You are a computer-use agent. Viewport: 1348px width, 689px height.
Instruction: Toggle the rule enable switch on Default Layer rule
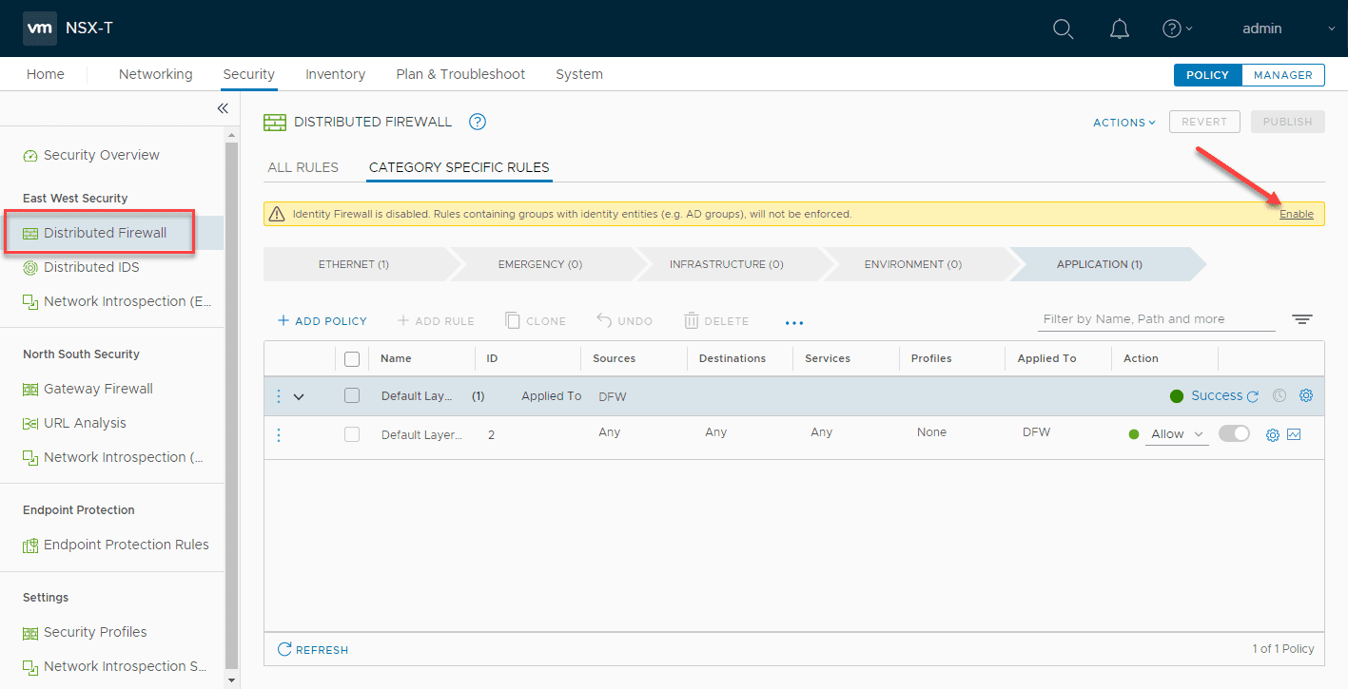1234,432
